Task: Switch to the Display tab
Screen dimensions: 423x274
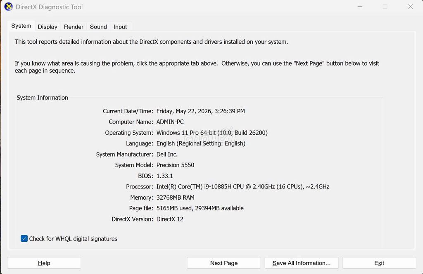Action: coord(48,27)
